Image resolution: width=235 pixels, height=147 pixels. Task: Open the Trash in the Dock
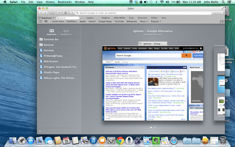[223, 141]
